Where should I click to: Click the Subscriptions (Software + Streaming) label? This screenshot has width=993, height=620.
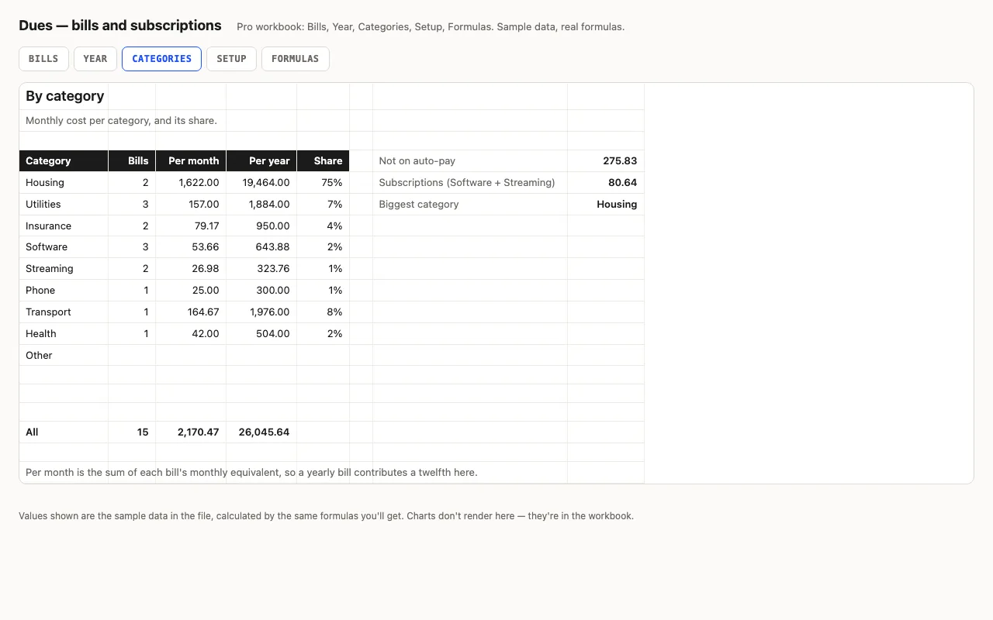click(x=470, y=183)
